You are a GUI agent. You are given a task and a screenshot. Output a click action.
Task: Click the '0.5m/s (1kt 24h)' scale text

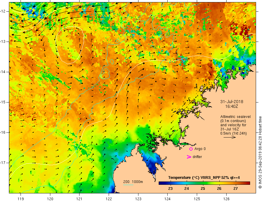click(233, 133)
